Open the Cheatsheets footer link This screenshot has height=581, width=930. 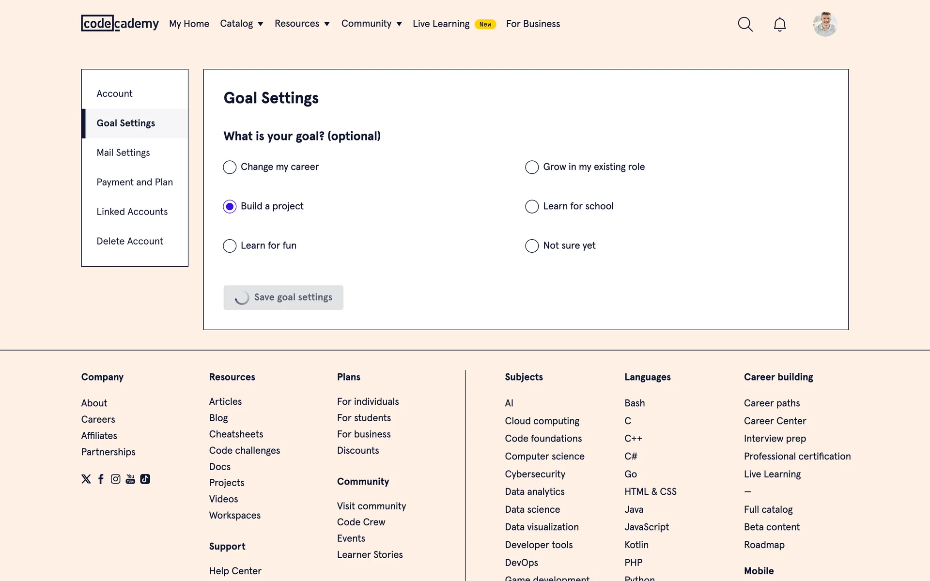point(236,434)
